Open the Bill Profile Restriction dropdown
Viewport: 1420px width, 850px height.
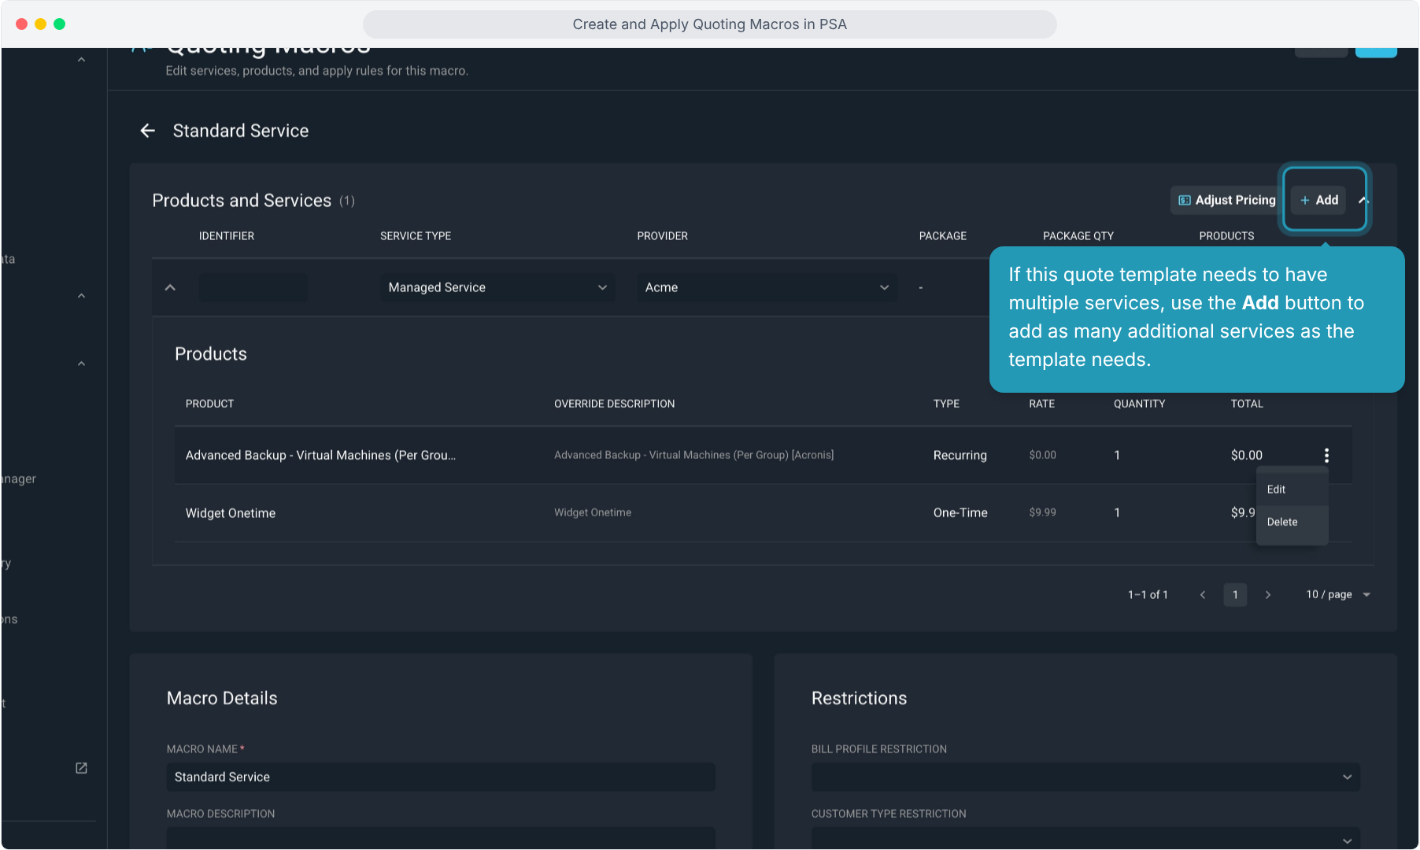pos(1085,777)
